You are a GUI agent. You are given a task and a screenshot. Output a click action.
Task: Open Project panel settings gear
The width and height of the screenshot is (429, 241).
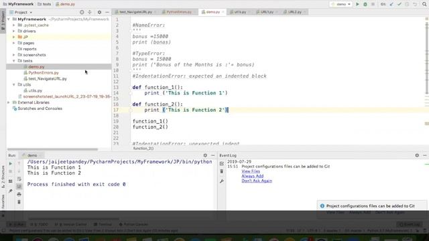[x=99, y=12]
